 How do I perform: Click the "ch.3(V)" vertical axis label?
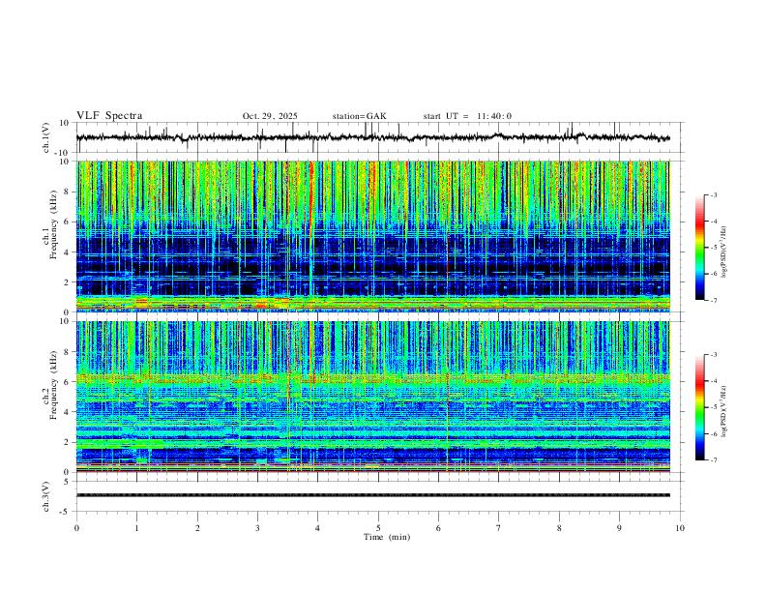(46, 497)
